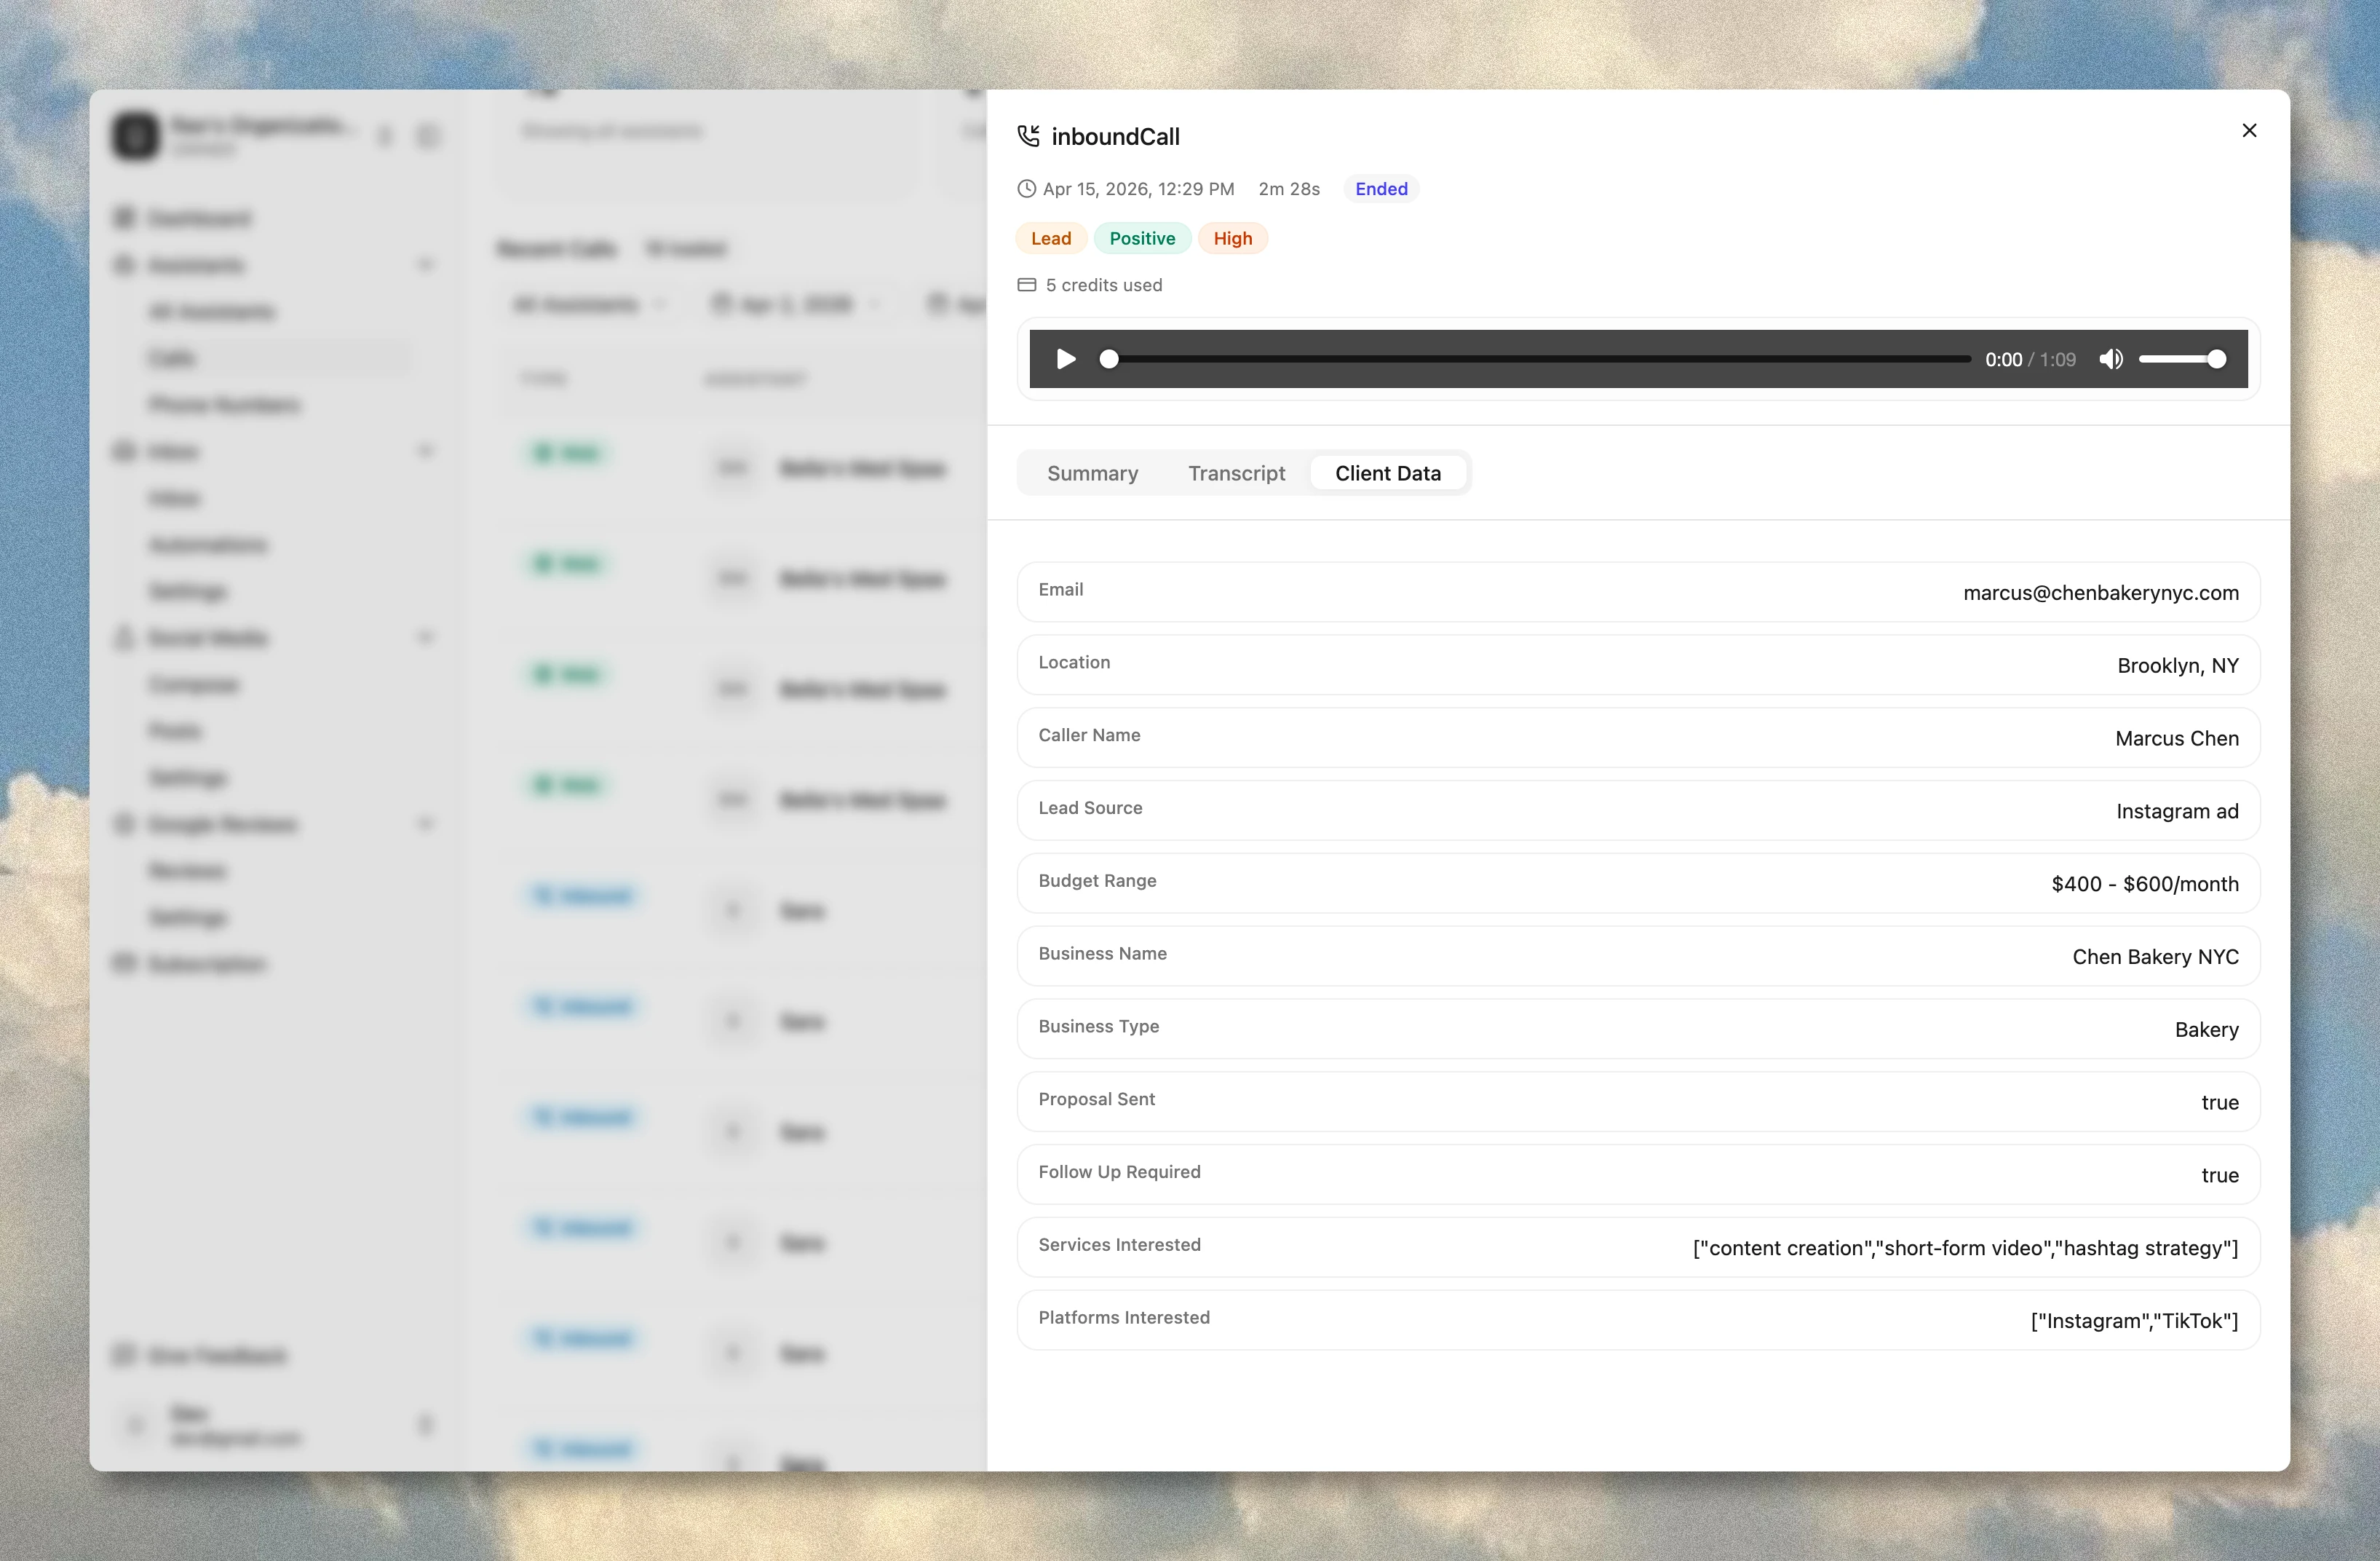This screenshot has height=1561, width=2380.
Task: Play the call recording
Action: click(x=1065, y=359)
